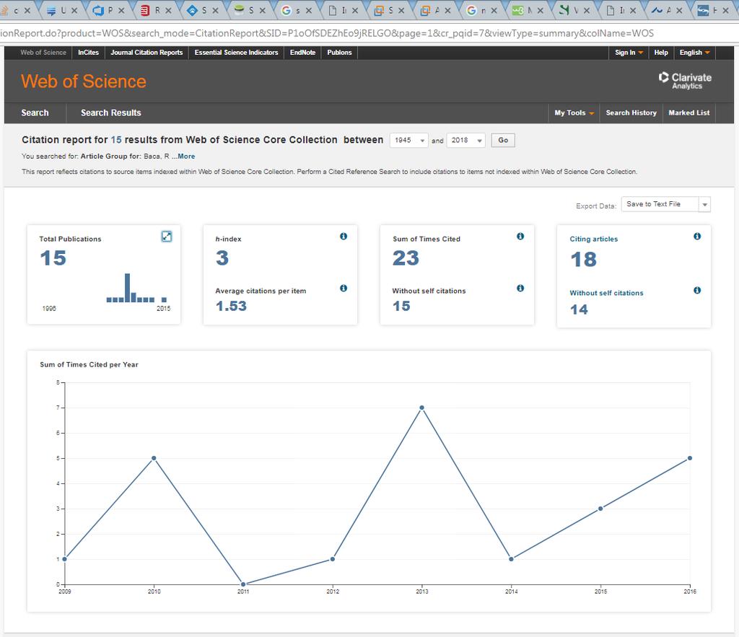Switch to the browser tab labeled P
This screenshot has width=739, height=637.
(110, 10)
